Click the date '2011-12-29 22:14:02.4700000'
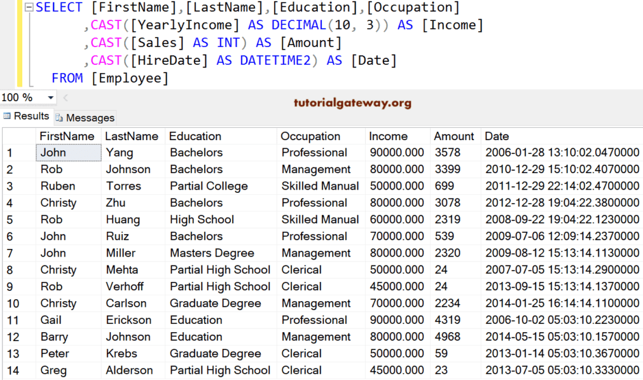The image size is (643, 380). 562,186
